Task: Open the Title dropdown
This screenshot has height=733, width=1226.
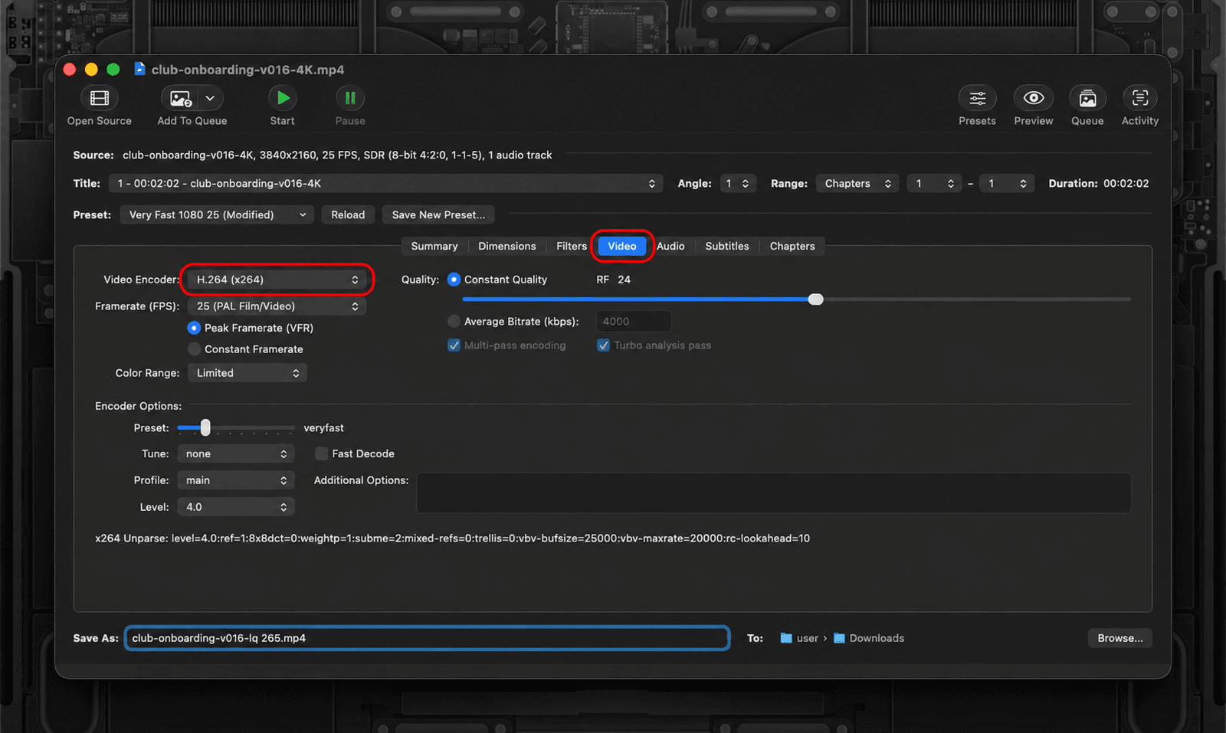Action: [385, 184]
